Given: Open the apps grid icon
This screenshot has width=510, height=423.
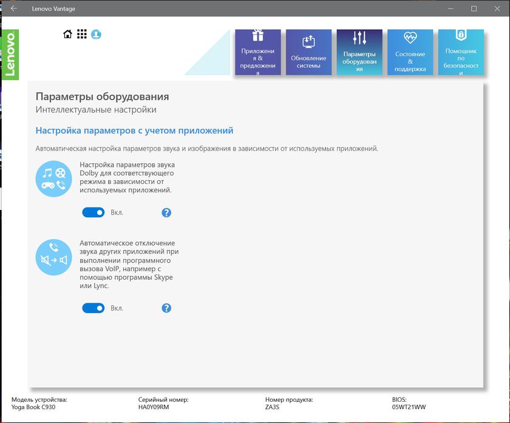Looking at the screenshot, I should point(82,35).
